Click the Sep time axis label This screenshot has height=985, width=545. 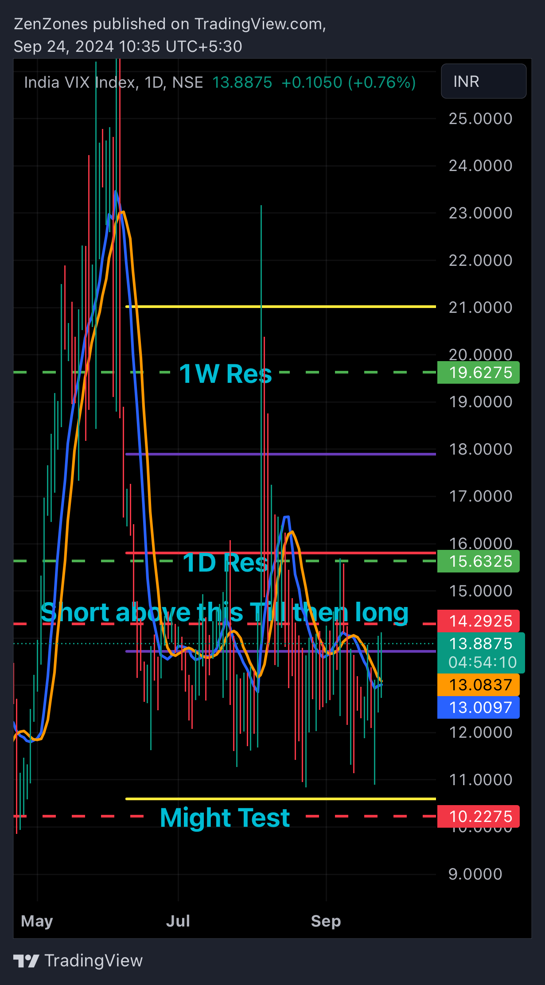tap(326, 922)
